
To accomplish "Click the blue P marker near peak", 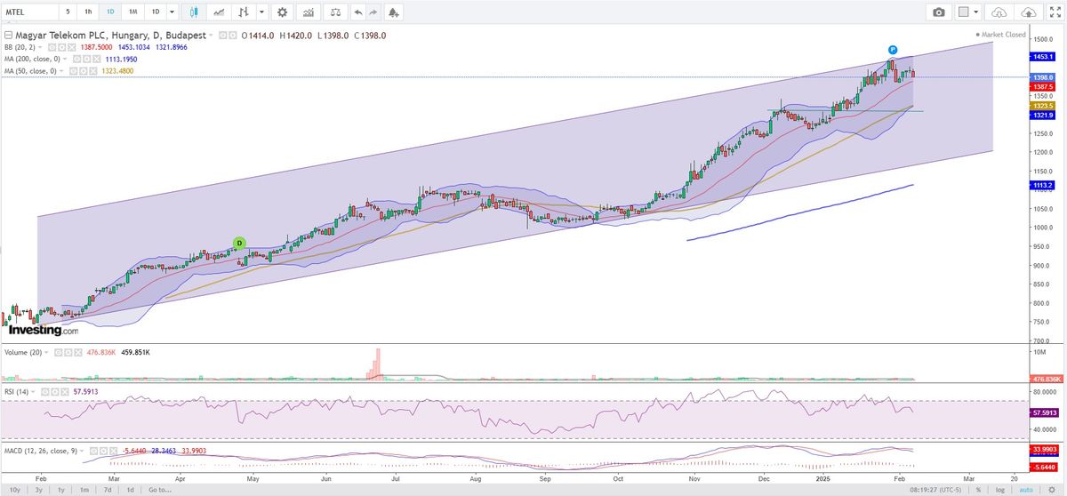I will tap(893, 50).
